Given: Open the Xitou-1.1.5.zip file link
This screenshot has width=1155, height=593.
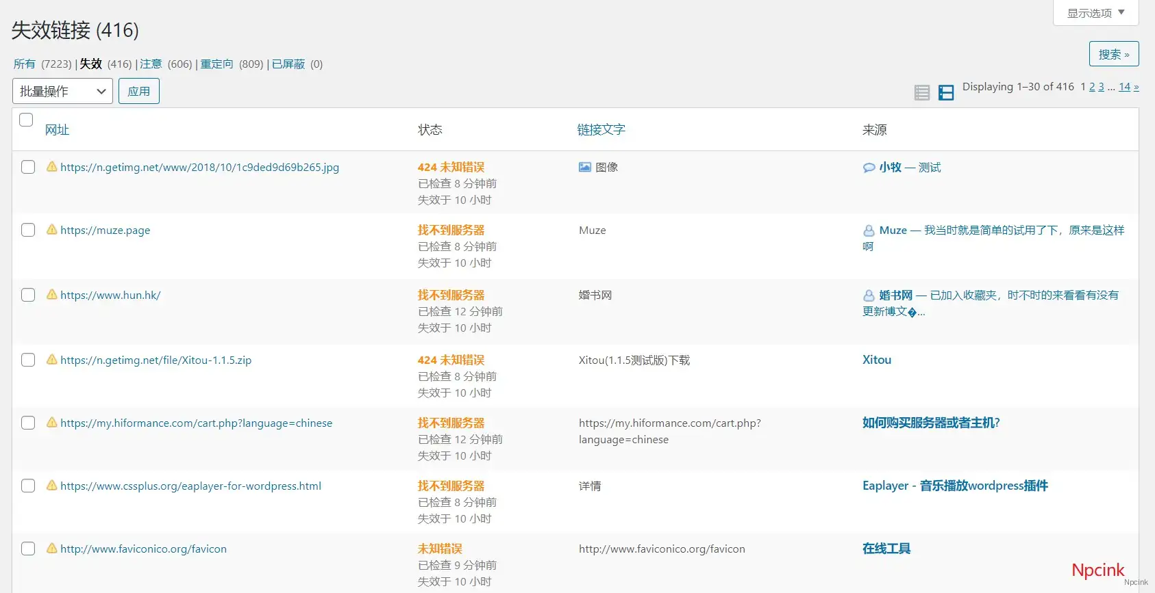Looking at the screenshot, I should (156, 360).
